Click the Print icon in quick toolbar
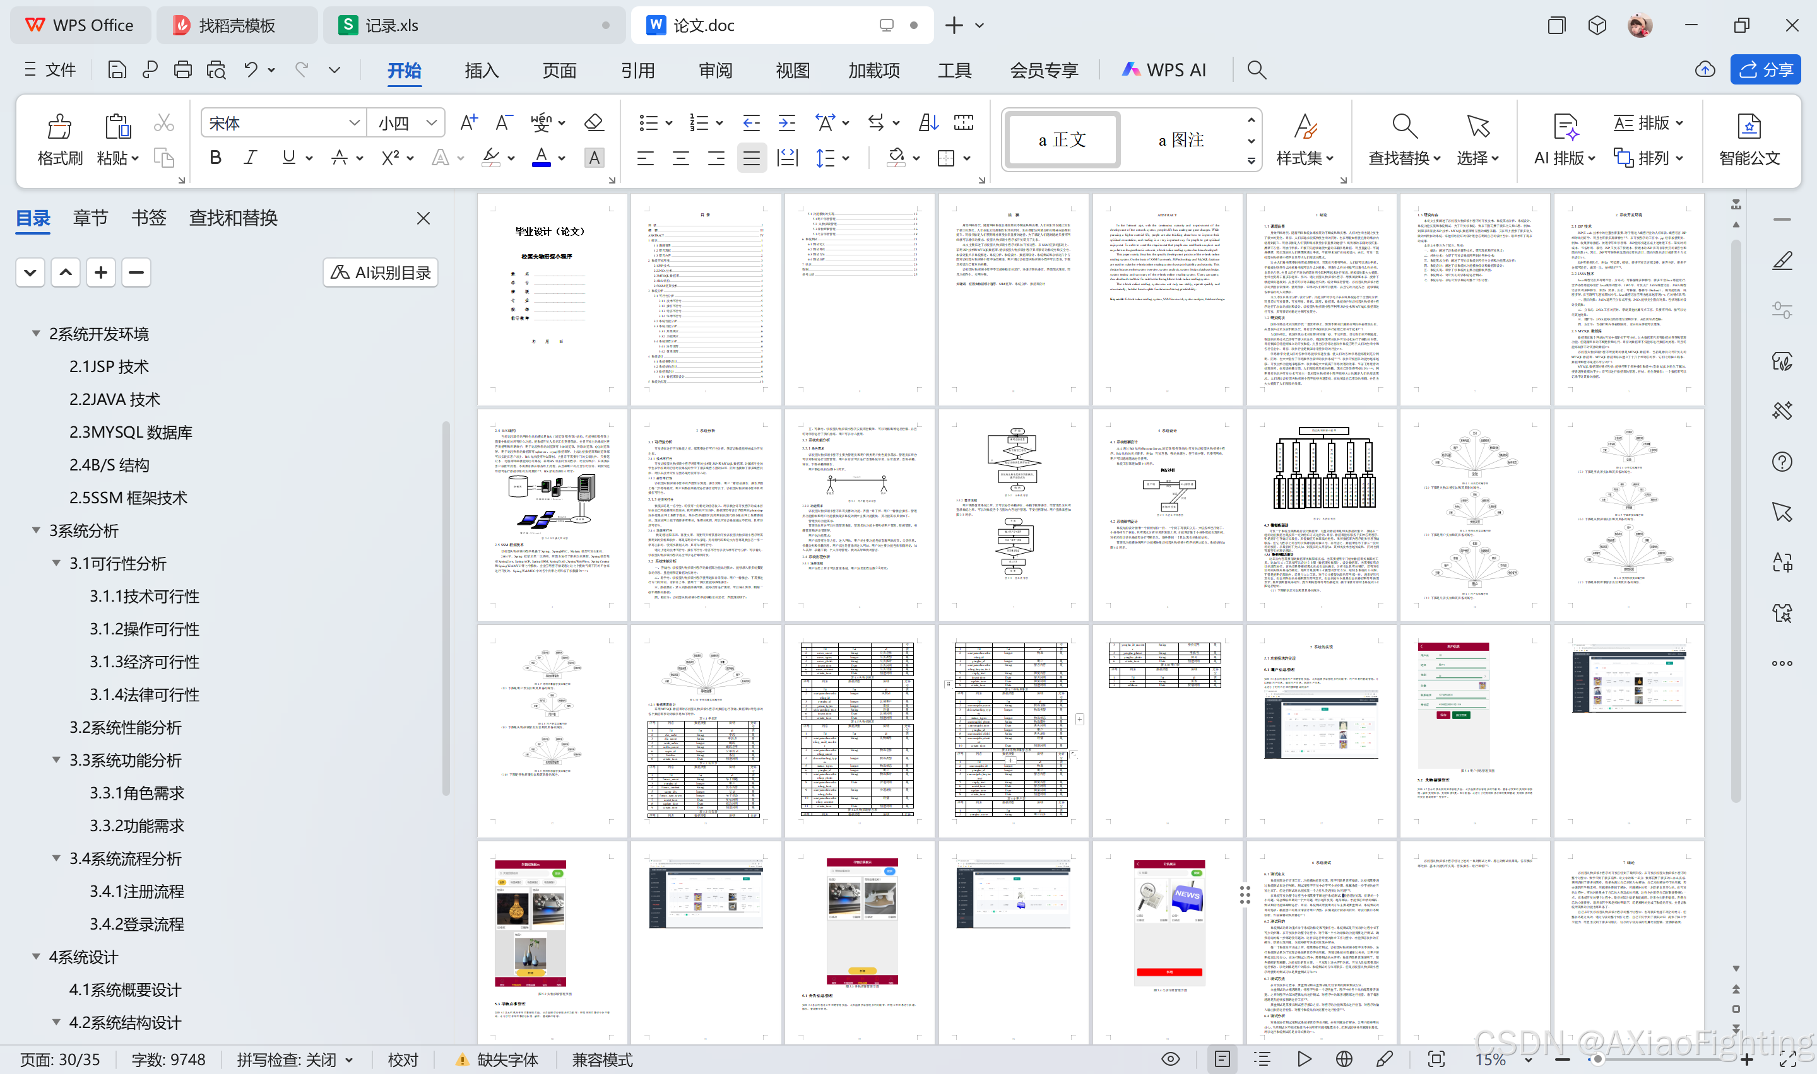This screenshot has width=1817, height=1074. [182, 69]
